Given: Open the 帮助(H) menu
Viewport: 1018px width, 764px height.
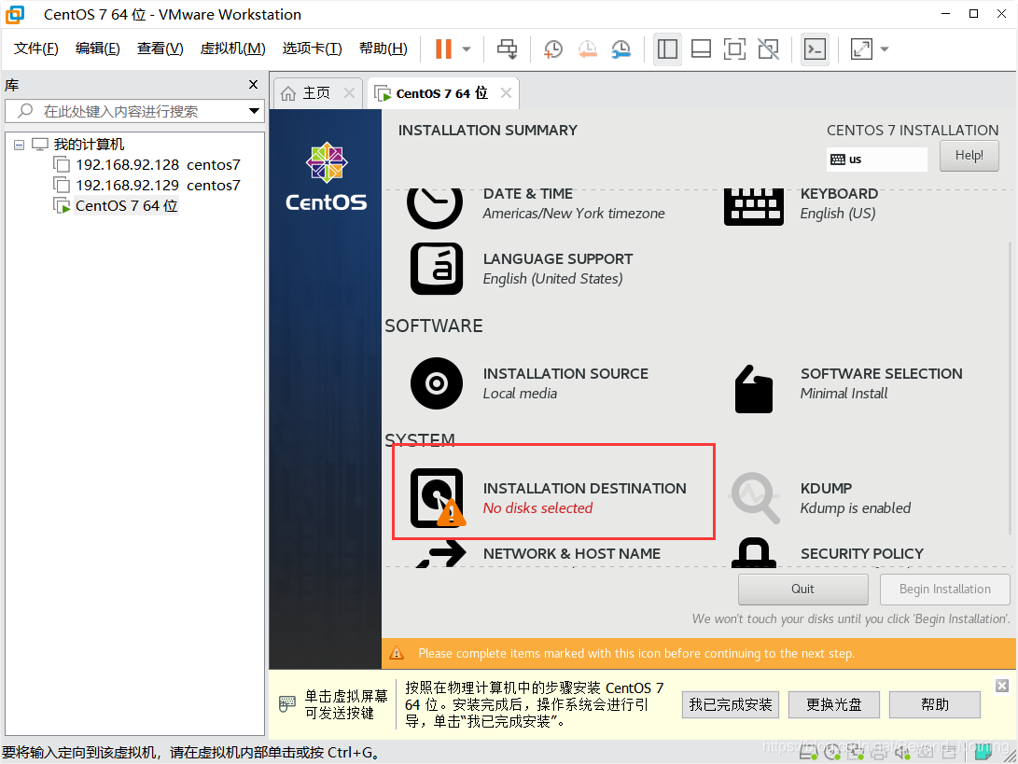Looking at the screenshot, I should coord(383,49).
